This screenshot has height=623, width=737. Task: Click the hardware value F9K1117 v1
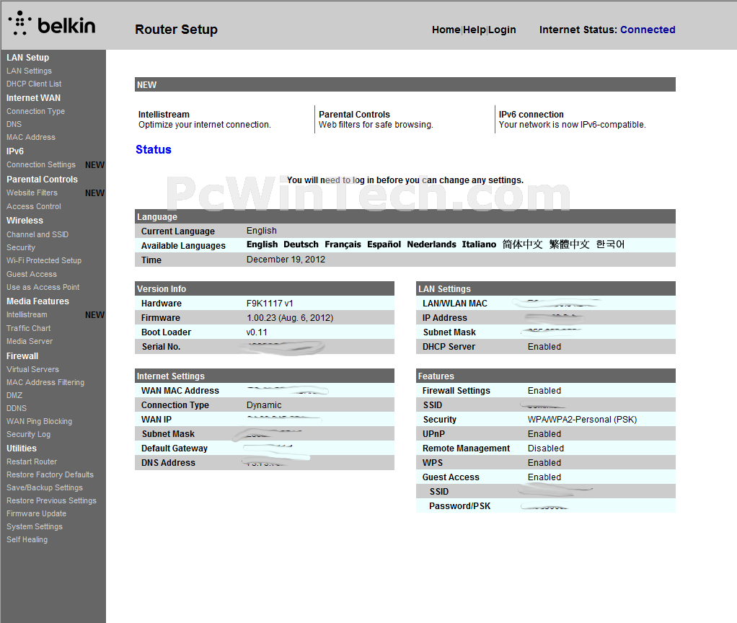(x=270, y=304)
